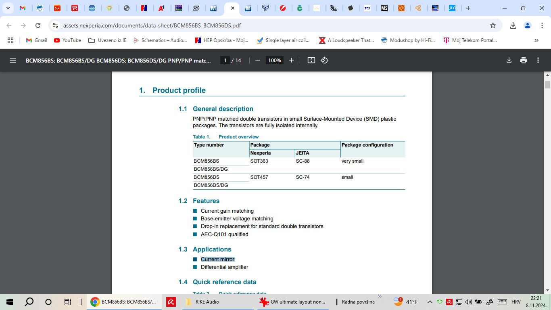Show hidden system tray icons
The height and width of the screenshot is (310, 551).
(x=430, y=302)
